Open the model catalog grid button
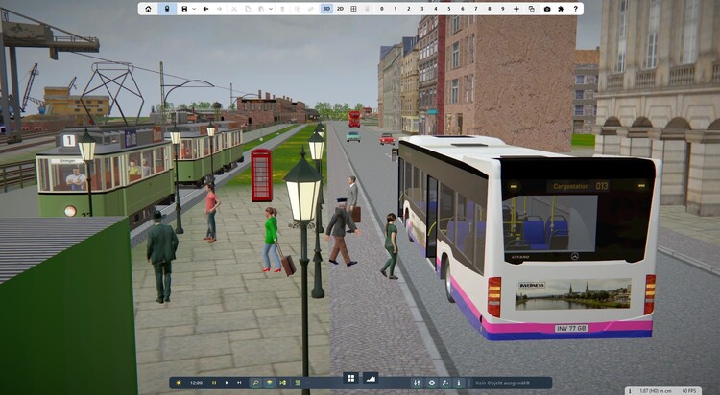The image size is (720, 395). click(350, 378)
